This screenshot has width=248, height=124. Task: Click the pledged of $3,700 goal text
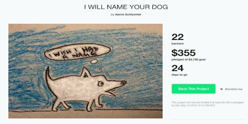click(189, 60)
